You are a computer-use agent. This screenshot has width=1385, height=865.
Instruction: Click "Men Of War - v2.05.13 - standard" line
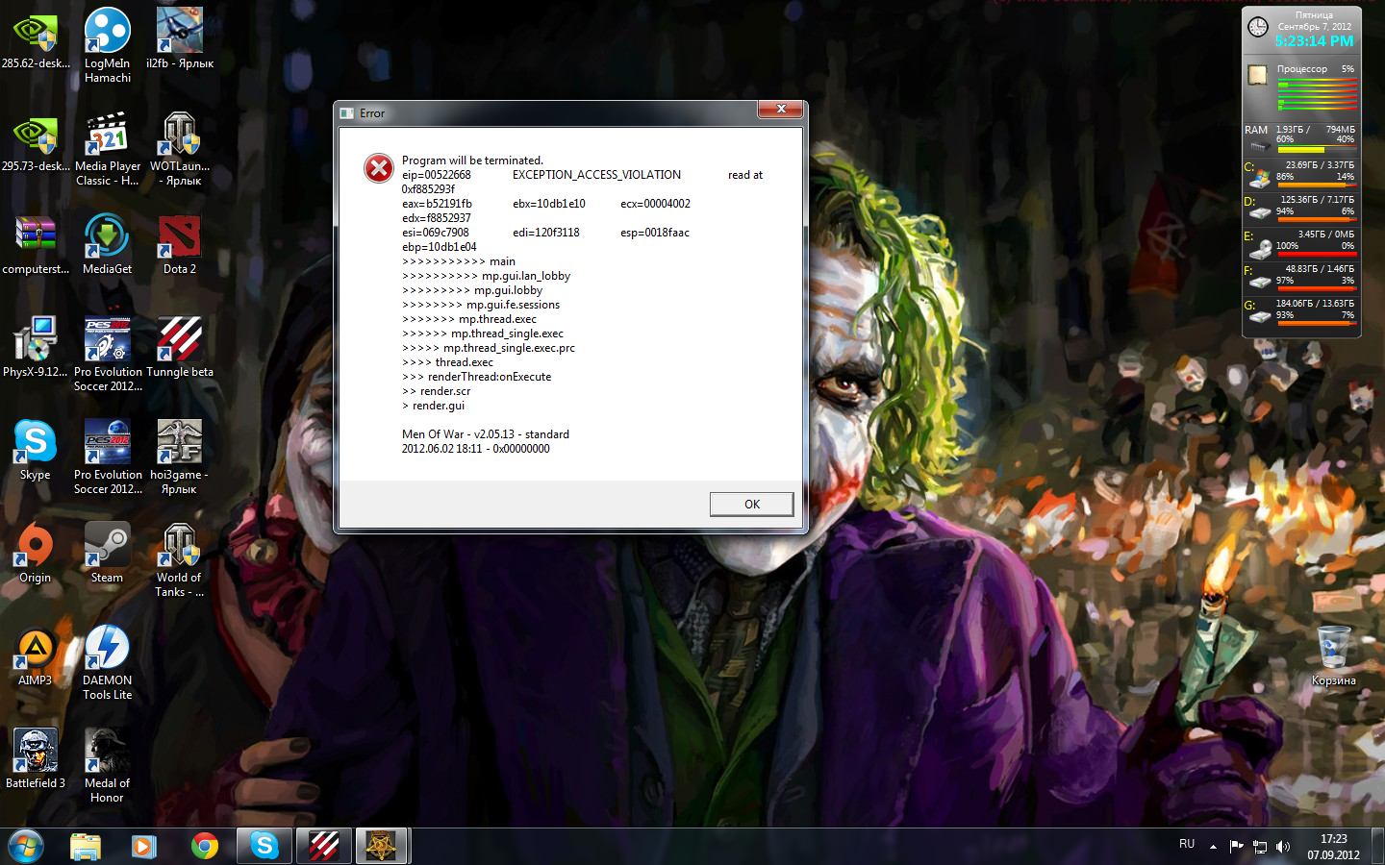point(485,434)
